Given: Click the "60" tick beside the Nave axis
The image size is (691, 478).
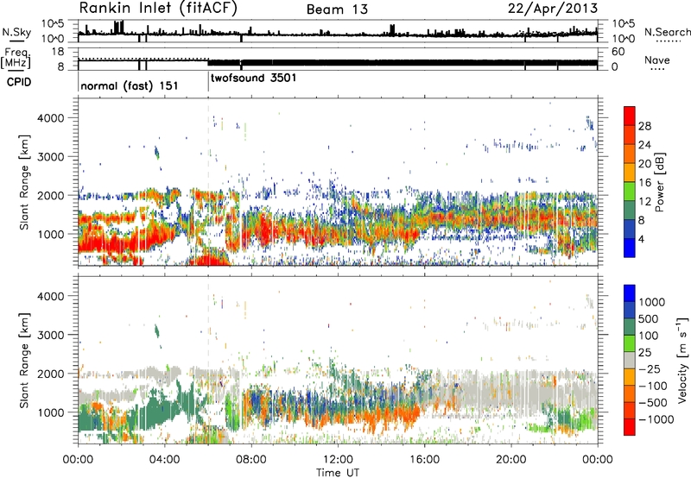Looking at the screenshot, I should click(x=618, y=52).
